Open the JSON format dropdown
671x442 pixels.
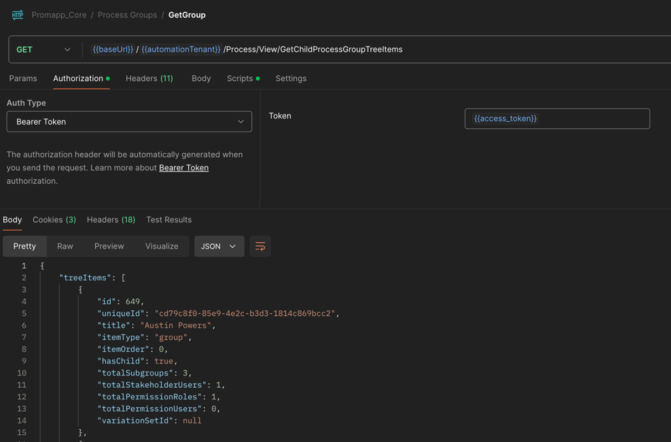(219, 246)
